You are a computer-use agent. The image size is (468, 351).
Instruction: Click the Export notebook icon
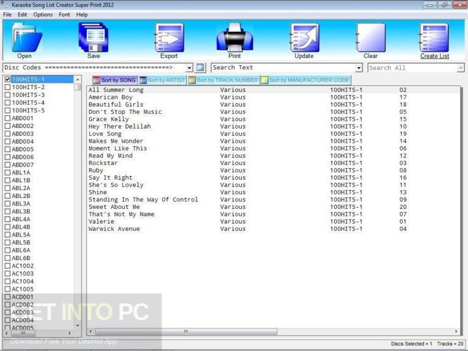(169, 38)
